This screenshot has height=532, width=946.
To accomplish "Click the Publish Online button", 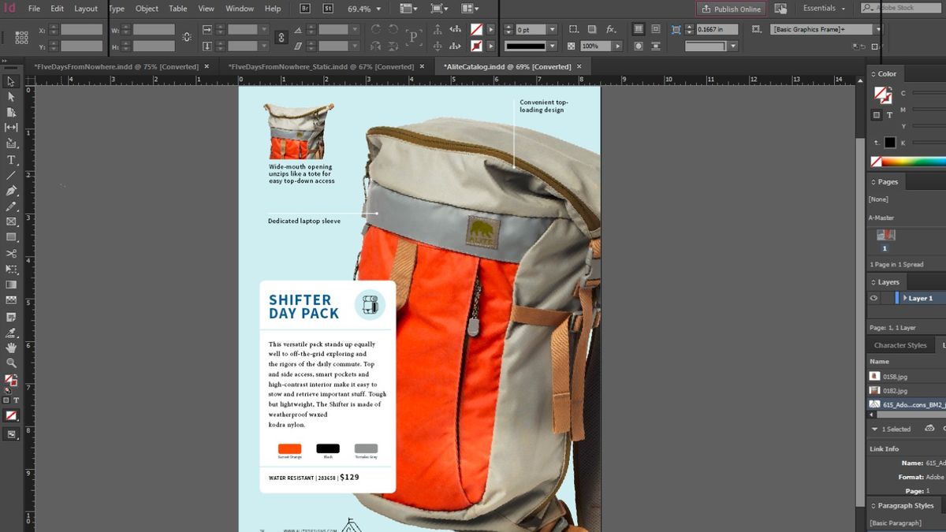I will click(732, 9).
